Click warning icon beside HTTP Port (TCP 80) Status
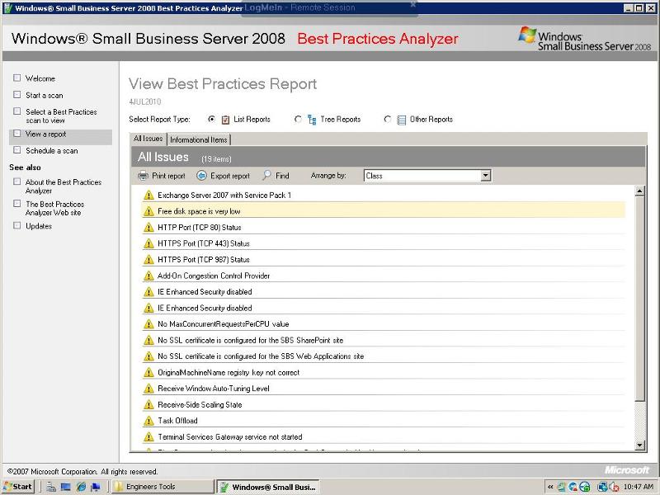The width and height of the screenshot is (660, 495). pyautogui.click(x=148, y=228)
